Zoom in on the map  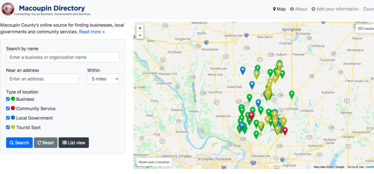140,28
